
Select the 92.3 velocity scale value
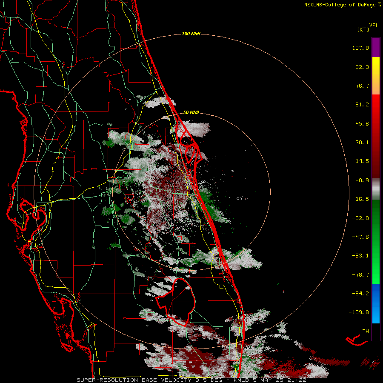click(362, 67)
